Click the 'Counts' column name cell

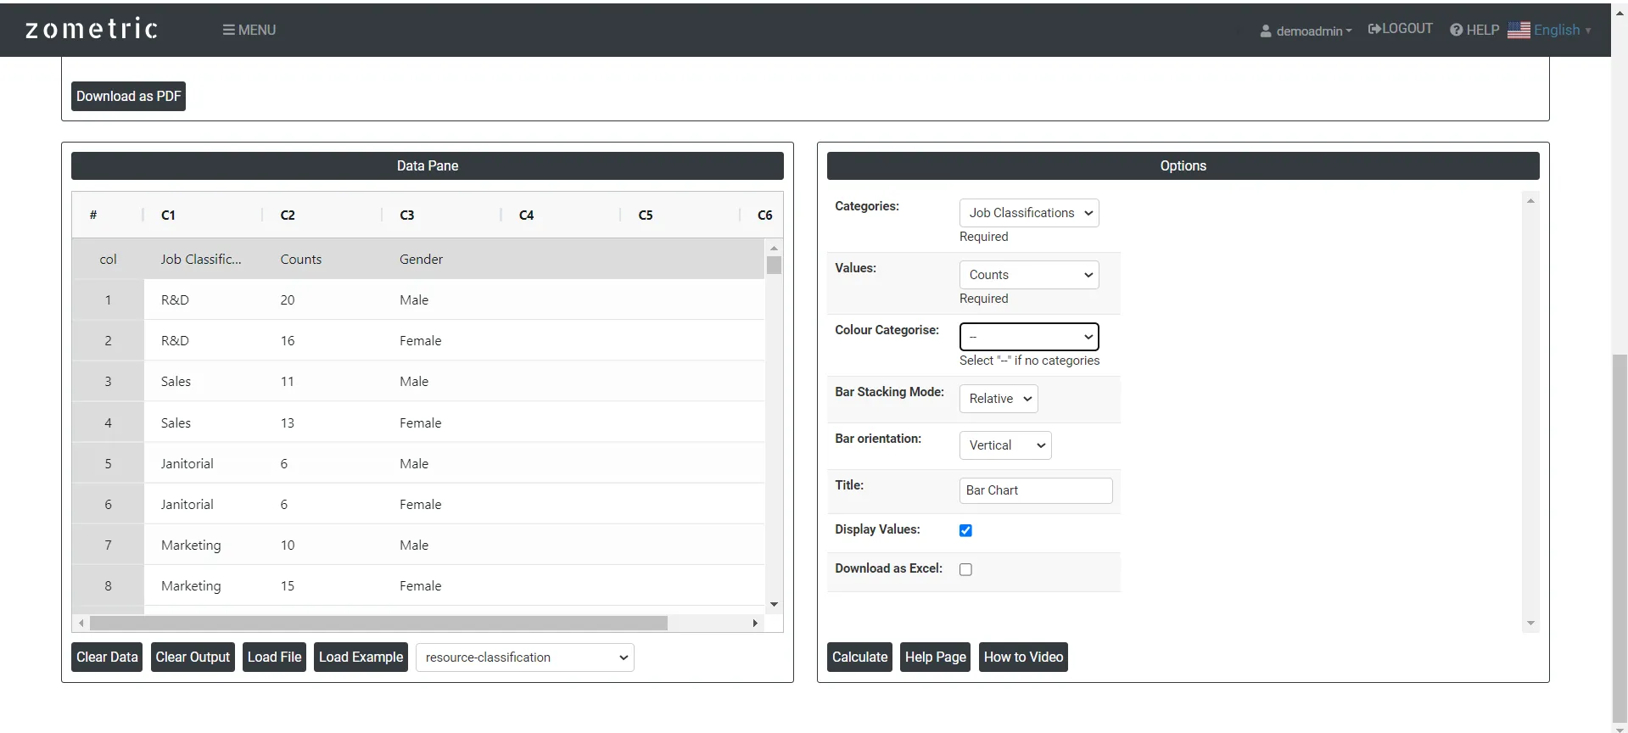coord(322,259)
